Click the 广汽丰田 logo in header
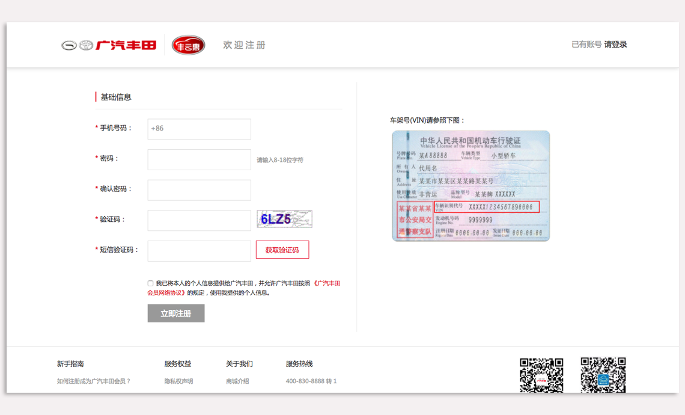This screenshot has height=415, width=685. click(x=109, y=45)
